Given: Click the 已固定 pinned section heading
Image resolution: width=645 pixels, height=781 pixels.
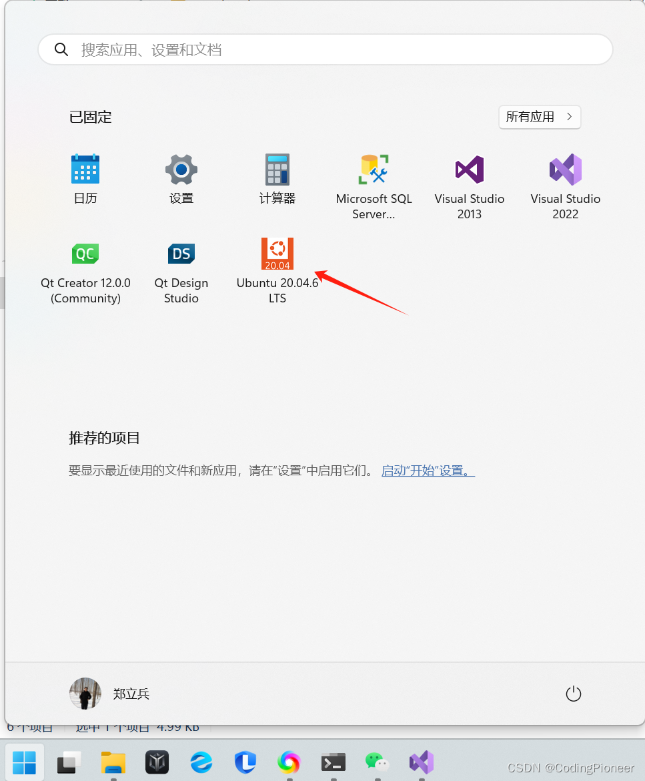Looking at the screenshot, I should 90,117.
